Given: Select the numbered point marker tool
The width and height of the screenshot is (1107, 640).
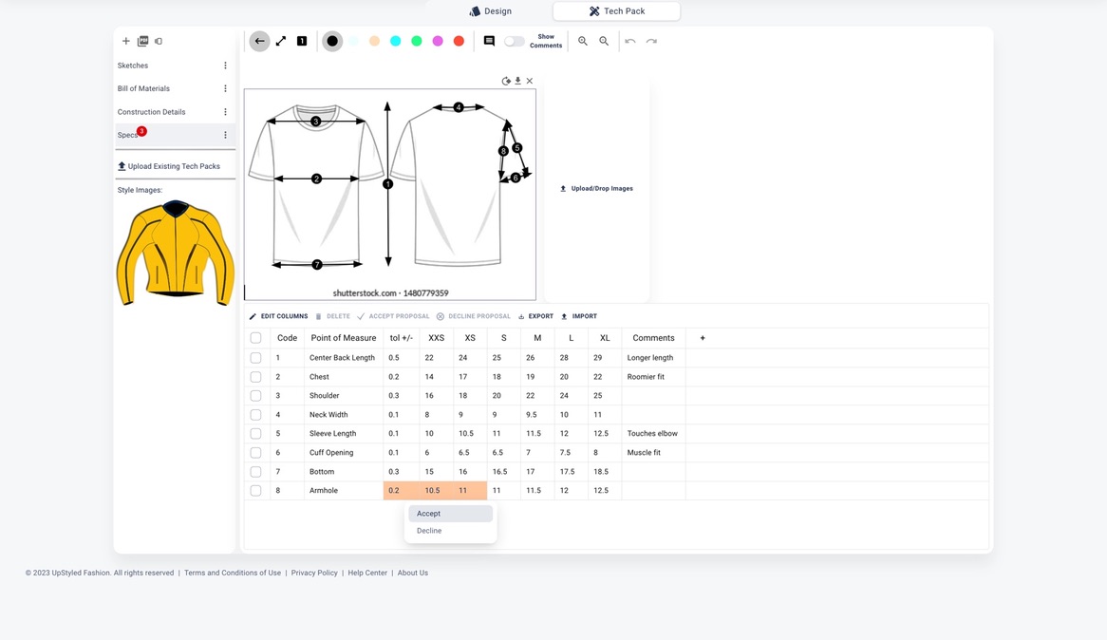Looking at the screenshot, I should pyautogui.click(x=302, y=41).
